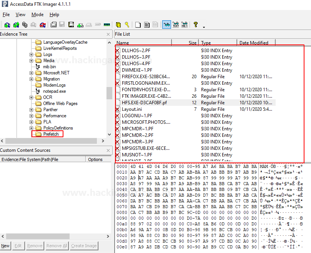
Task: Open the toolbar options dropdown arrow
Action: click(204, 27)
